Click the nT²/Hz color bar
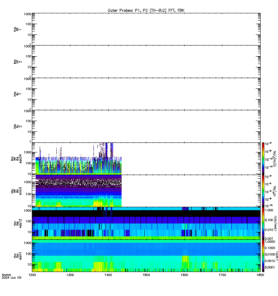 (x=263, y=191)
